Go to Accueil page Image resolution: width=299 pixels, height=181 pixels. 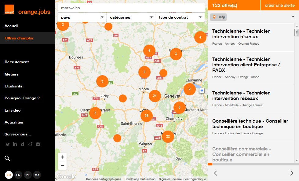pos(11,26)
